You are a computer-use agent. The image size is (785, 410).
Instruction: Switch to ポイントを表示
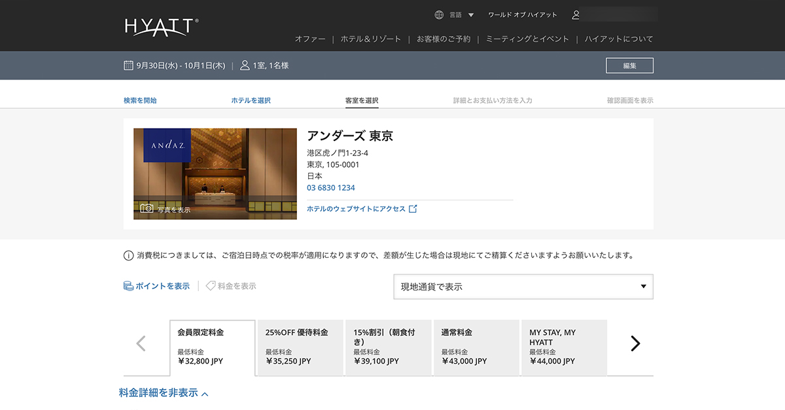tap(162, 286)
